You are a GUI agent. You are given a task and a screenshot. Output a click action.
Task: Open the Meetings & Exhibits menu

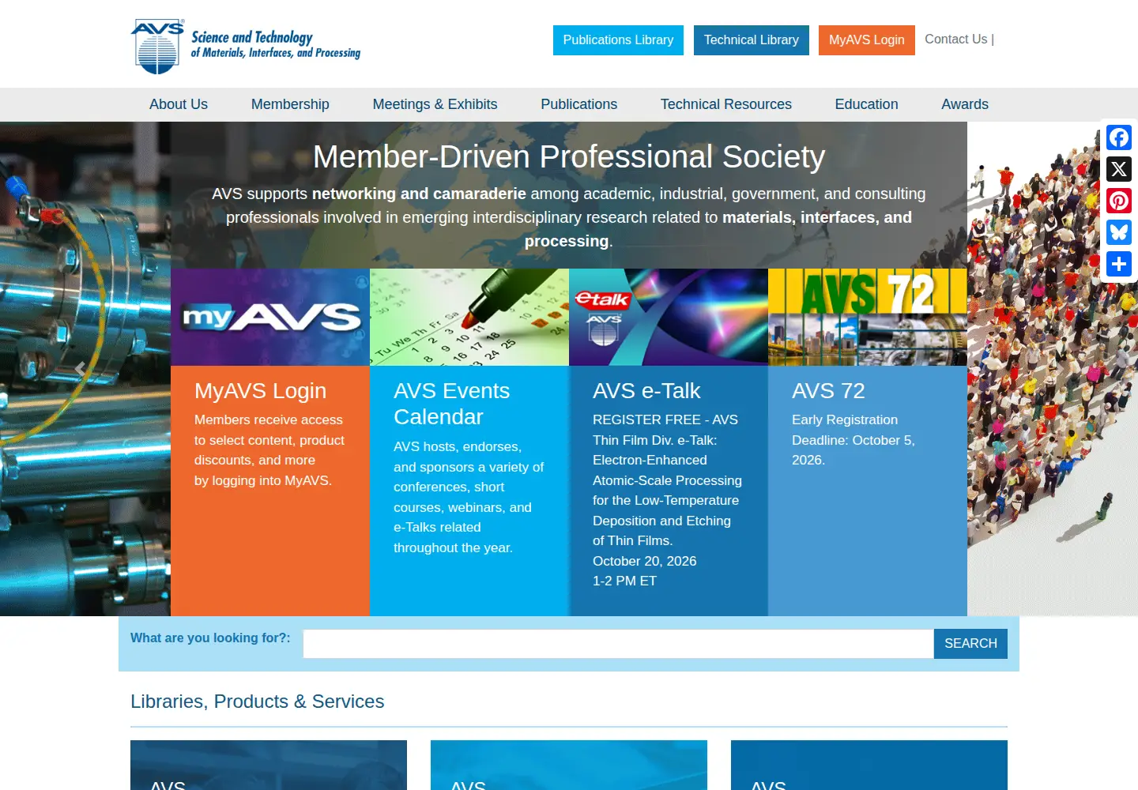pos(435,104)
